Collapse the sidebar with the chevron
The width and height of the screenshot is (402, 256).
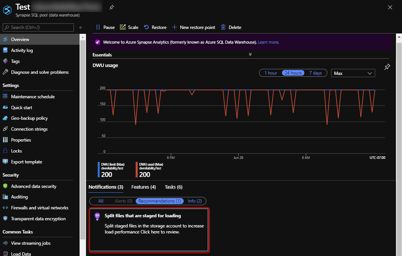point(80,27)
